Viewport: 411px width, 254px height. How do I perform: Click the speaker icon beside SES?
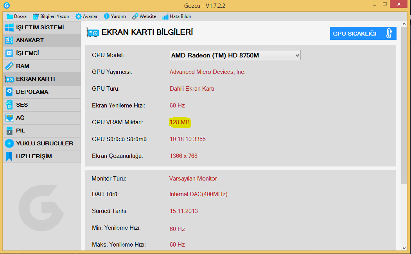(x=9, y=105)
